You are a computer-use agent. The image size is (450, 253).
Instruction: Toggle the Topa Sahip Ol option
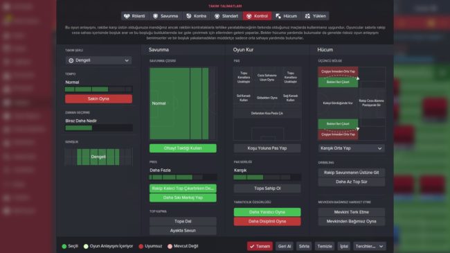(x=267, y=189)
